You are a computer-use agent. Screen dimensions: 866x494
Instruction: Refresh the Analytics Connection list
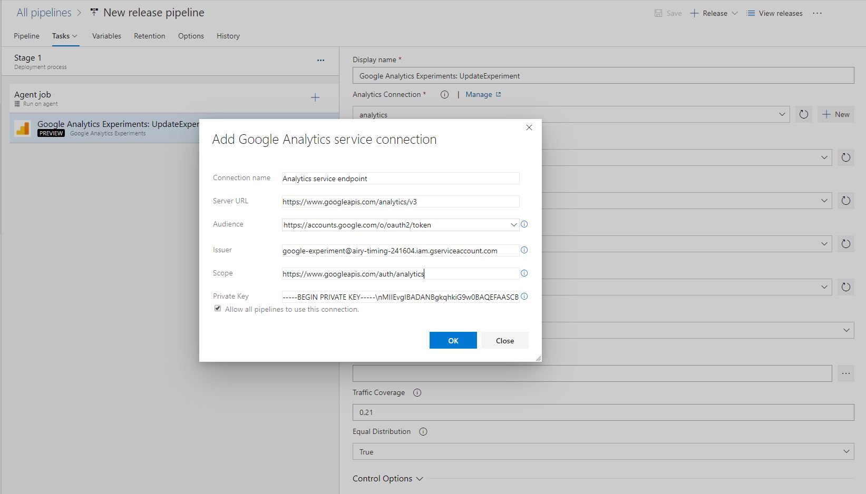click(803, 114)
